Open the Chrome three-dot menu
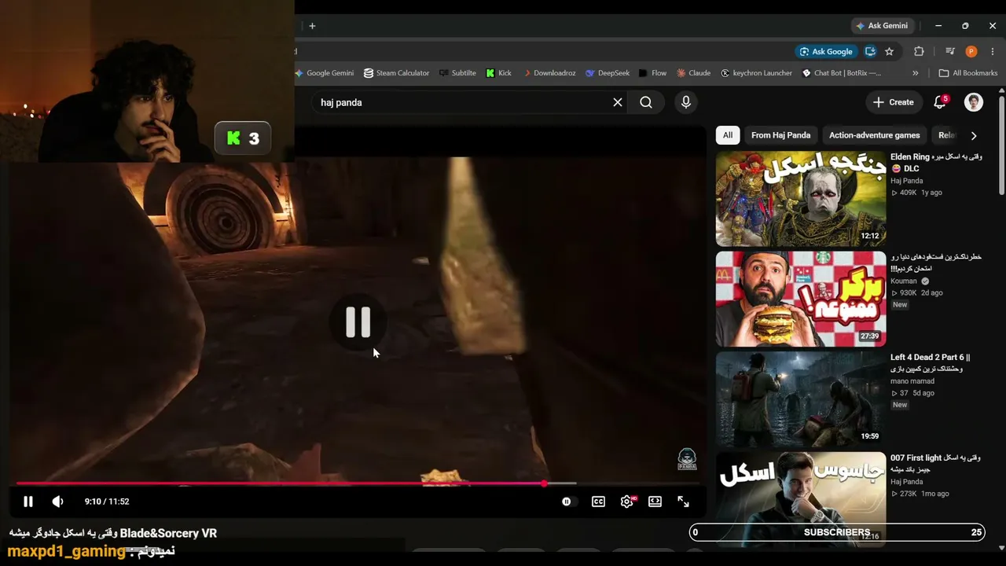 [x=993, y=51]
